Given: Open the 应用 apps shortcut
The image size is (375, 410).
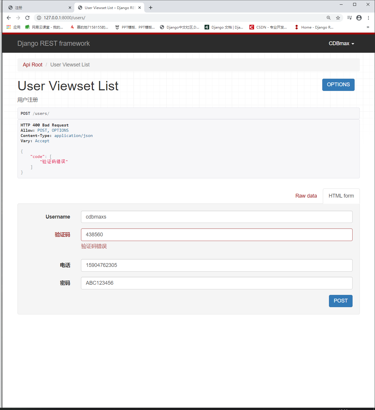Looking at the screenshot, I should (x=13, y=27).
